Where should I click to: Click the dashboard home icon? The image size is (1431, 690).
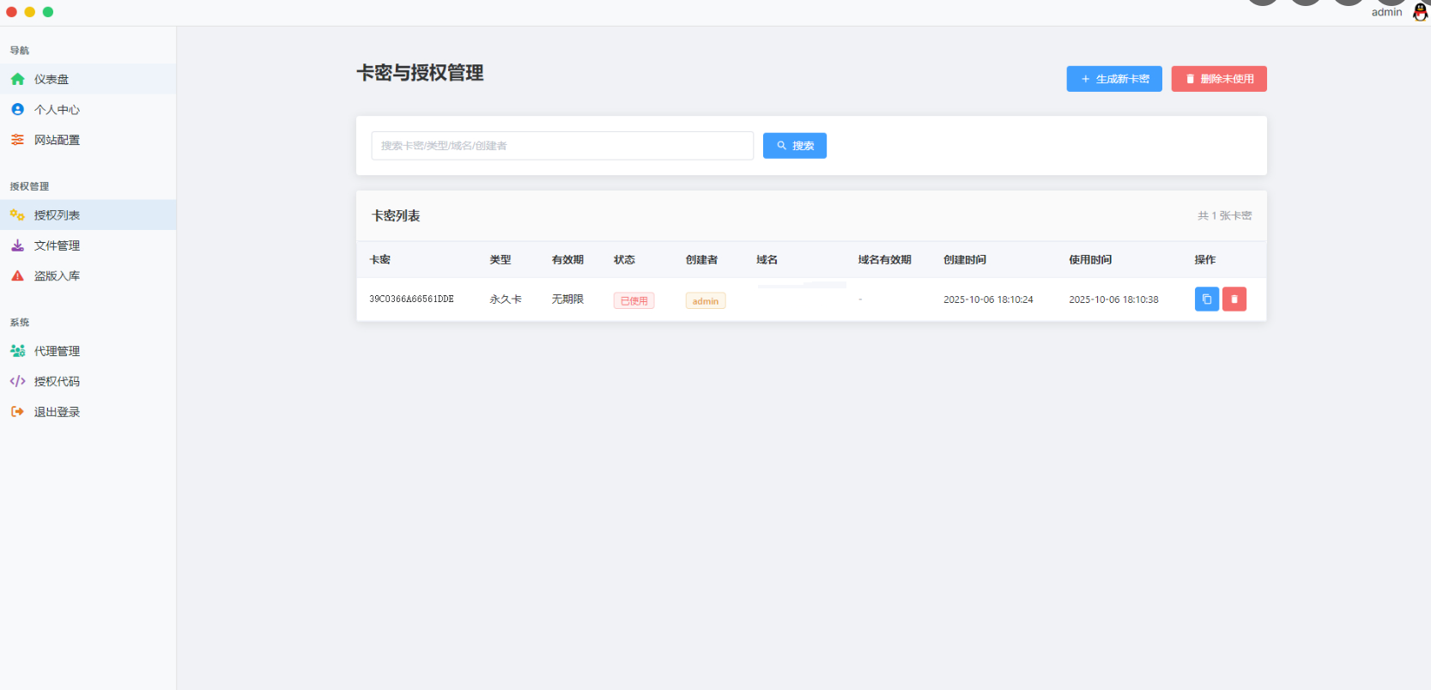[x=17, y=79]
